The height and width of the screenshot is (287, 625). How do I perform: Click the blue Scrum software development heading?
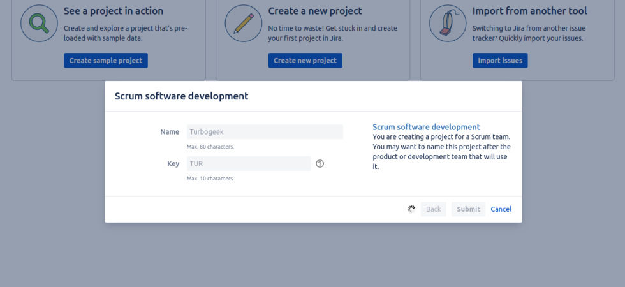(x=426, y=127)
